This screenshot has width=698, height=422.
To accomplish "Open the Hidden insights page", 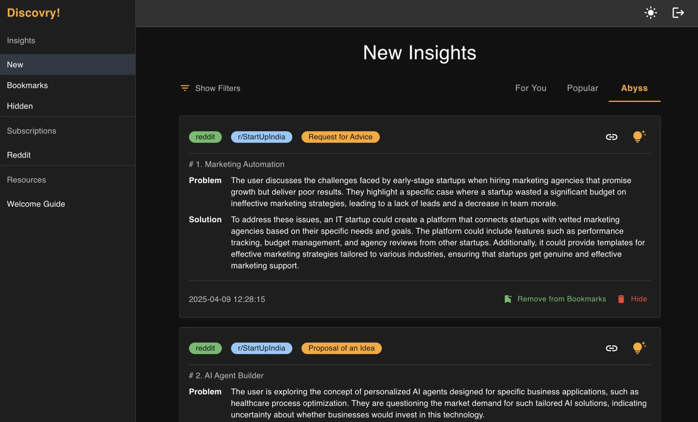I will [20, 106].
